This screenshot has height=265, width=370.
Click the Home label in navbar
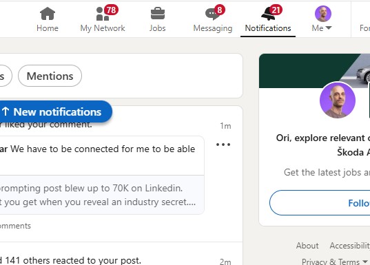pos(48,28)
